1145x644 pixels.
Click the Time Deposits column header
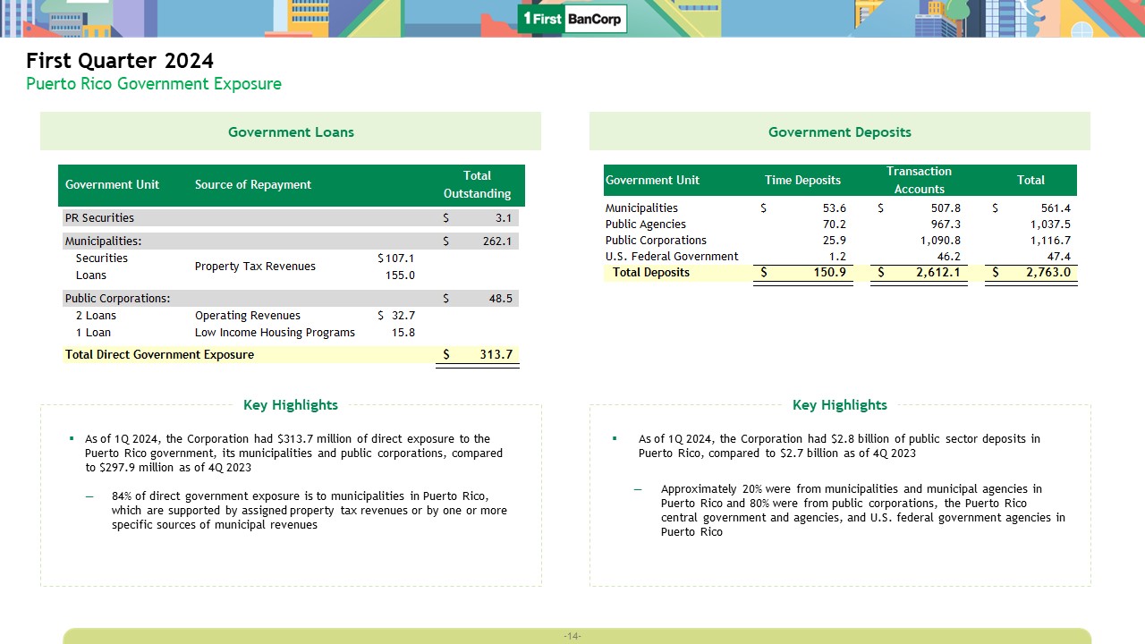[x=802, y=181]
